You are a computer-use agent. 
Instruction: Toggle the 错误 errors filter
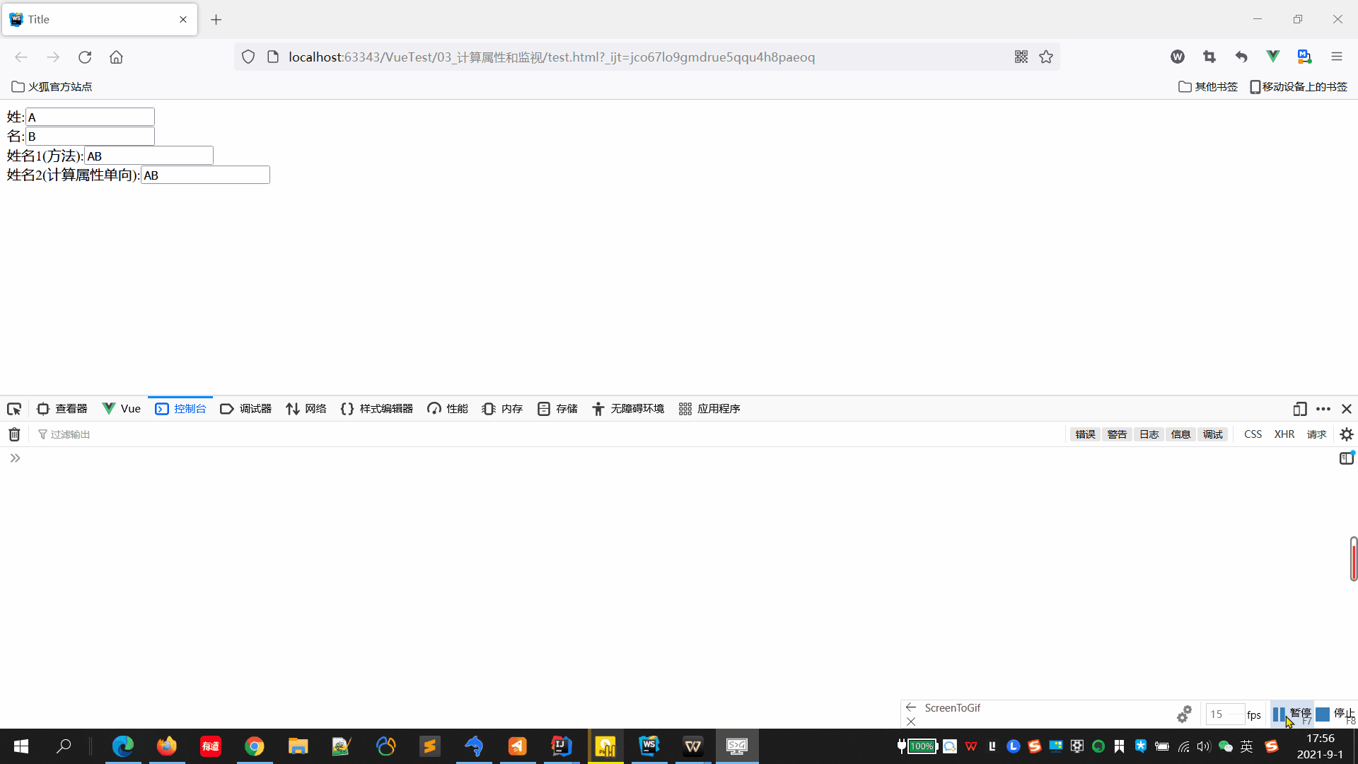[1084, 434]
